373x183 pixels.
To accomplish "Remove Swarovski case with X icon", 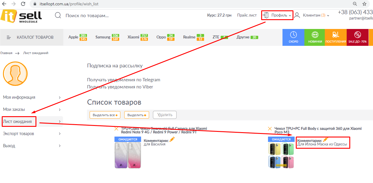I will pyautogui.click(x=117, y=129).
